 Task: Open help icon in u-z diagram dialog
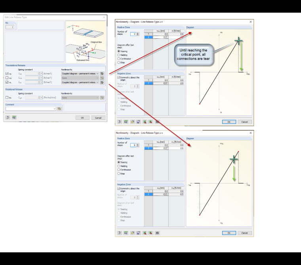(x=120, y=233)
